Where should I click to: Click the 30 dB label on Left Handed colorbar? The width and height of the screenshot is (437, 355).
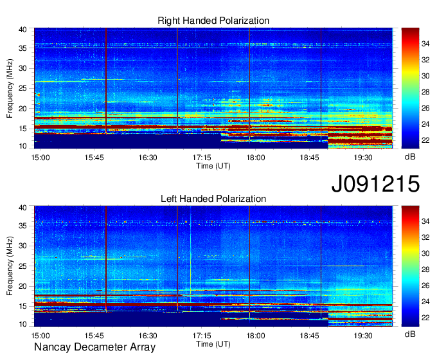coord(425,253)
